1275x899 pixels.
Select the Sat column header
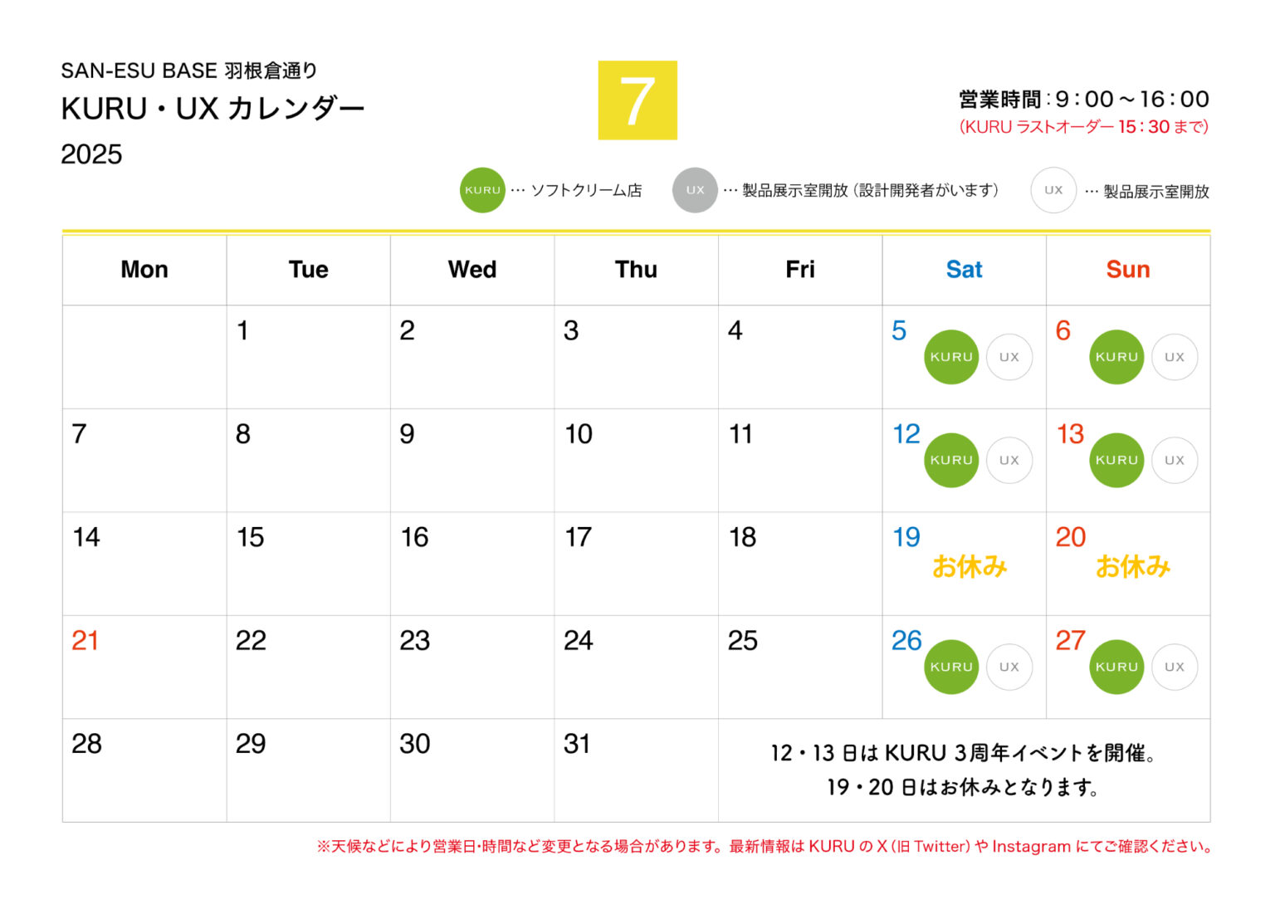[964, 270]
